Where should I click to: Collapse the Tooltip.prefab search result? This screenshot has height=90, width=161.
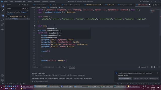pyautogui.click(x=7, y=16)
